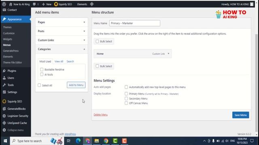Click the user avatar in admin bar
The height and width of the screenshot is (145, 259).
pos(252,4)
